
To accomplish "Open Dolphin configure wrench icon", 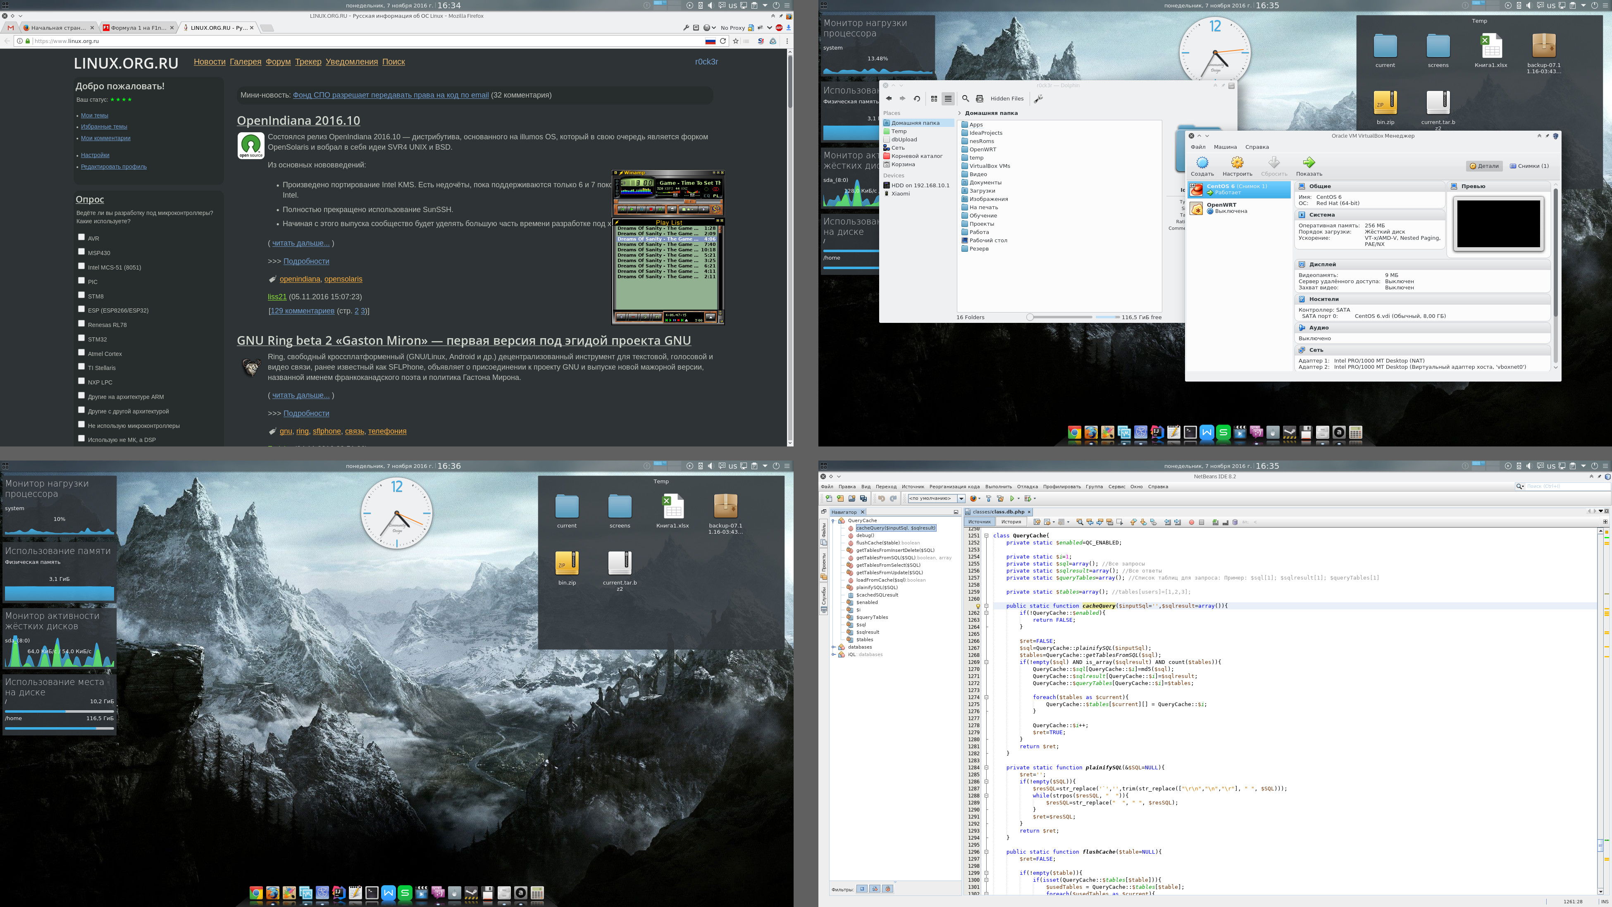I will click(1038, 98).
